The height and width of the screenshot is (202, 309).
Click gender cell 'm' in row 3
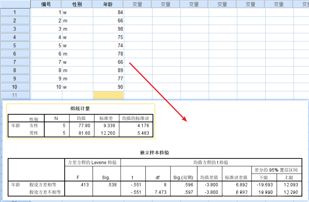(78, 29)
